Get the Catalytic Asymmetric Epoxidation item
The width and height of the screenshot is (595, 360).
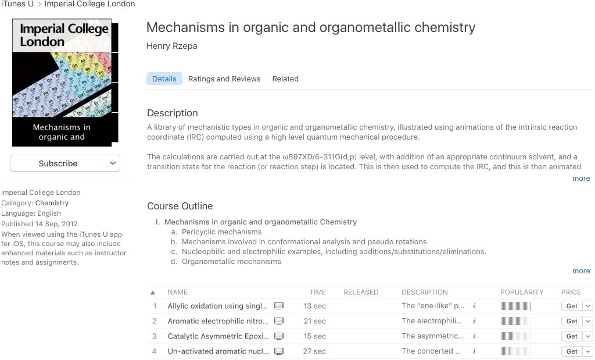pos(572,336)
